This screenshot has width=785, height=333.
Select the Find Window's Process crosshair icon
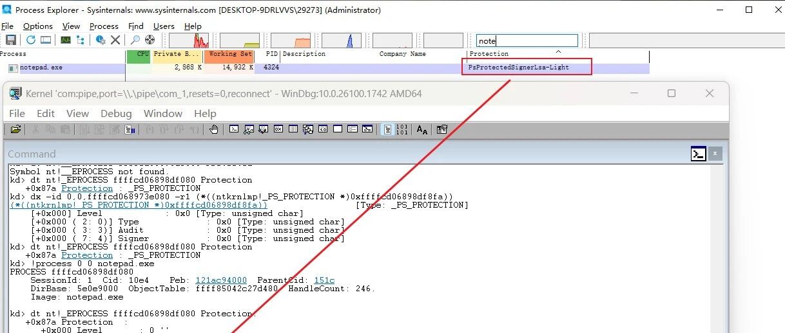[x=150, y=40]
